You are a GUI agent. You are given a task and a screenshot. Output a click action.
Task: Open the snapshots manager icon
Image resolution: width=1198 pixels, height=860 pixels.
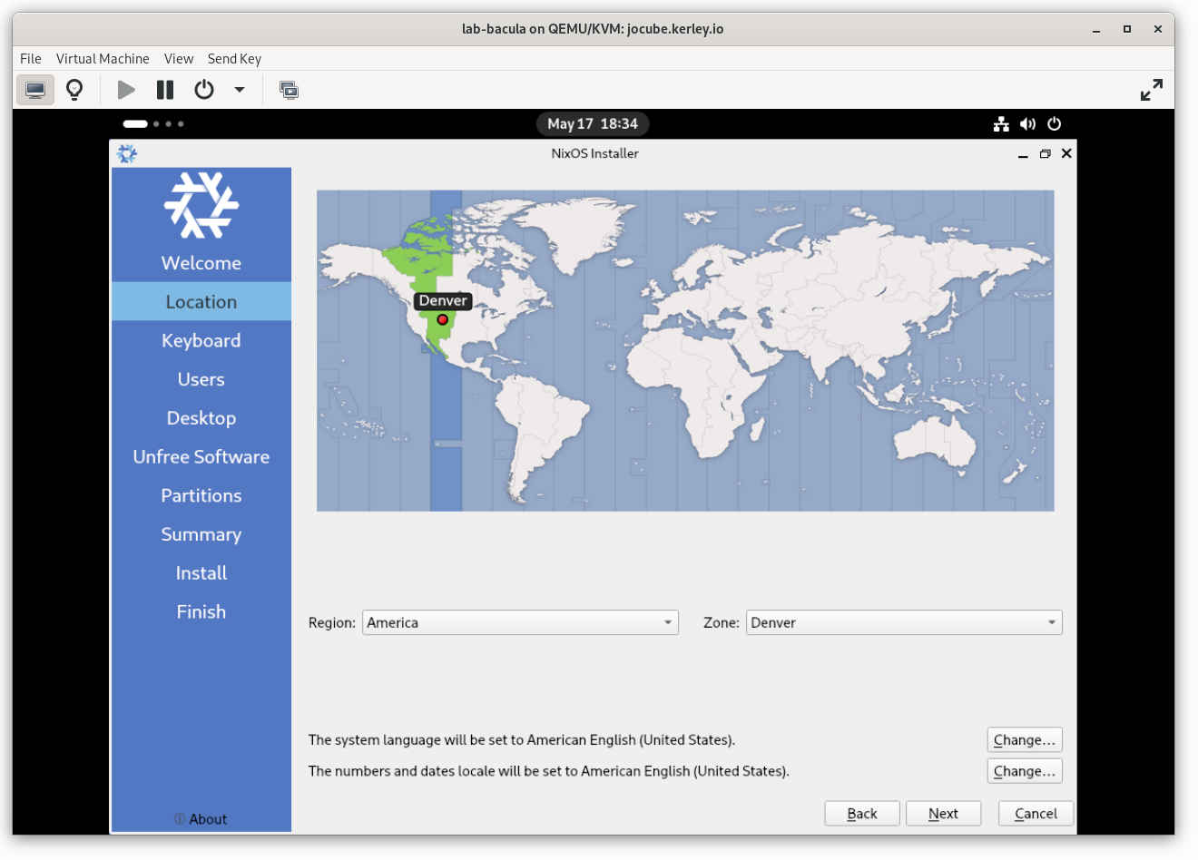coord(289,90)
